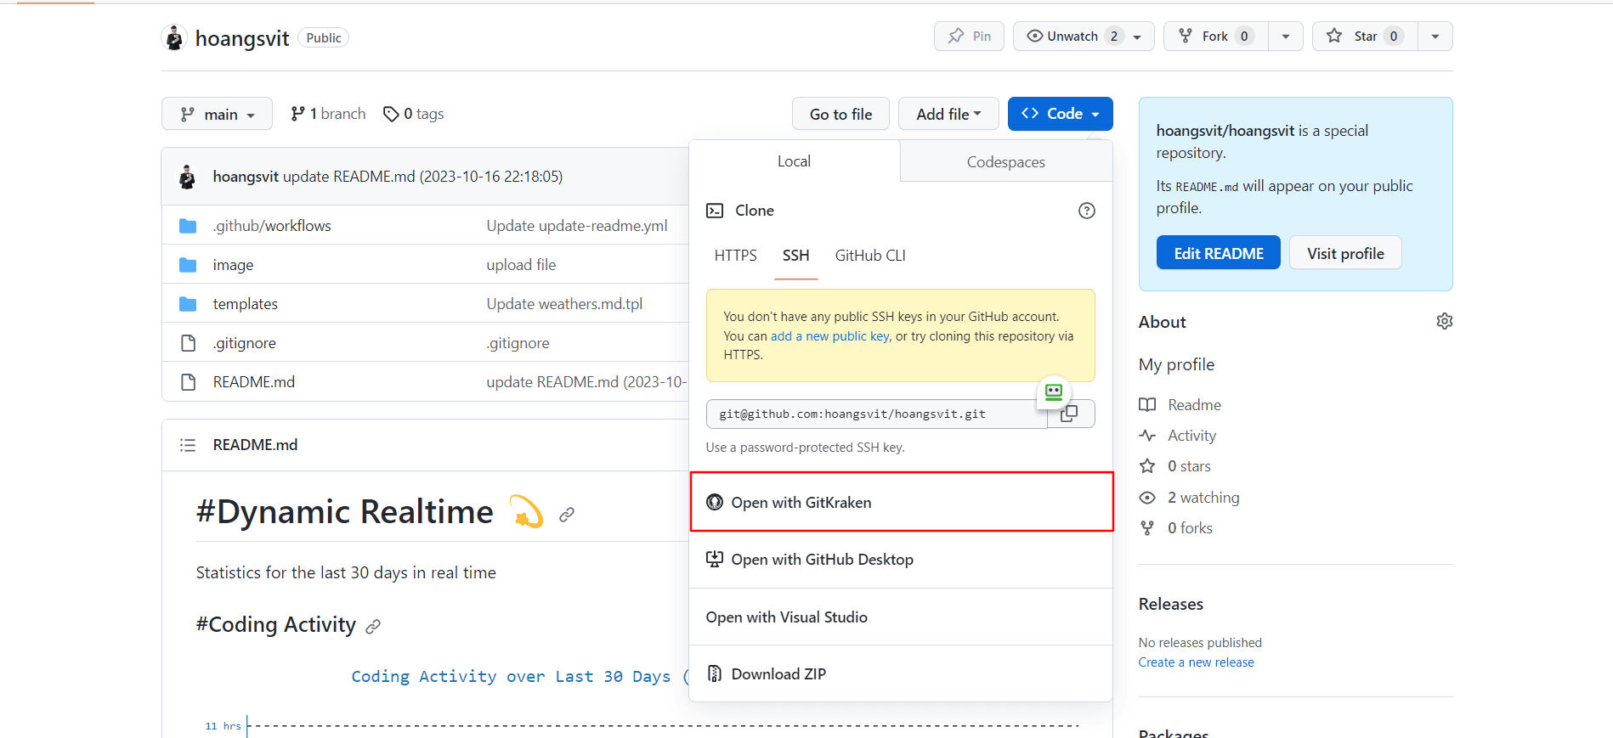Star the hoangsvit repository
Screen dimensions: 1613x738
pyautogui.click(x=1365, y=37)
